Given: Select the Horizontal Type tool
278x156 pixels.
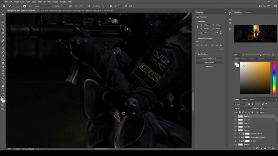Looking at the screenshot, I should click(x=3, y=75).
